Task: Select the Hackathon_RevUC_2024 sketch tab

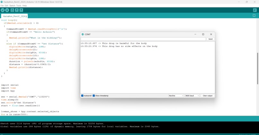Action: coord(14,16)
